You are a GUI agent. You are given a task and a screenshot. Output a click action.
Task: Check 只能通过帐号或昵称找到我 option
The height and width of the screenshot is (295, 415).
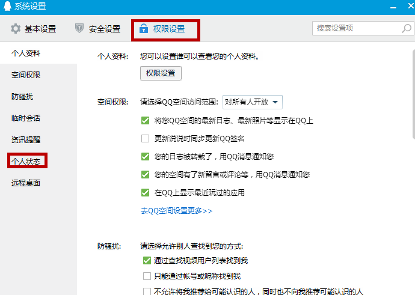(x=147, y=276)
